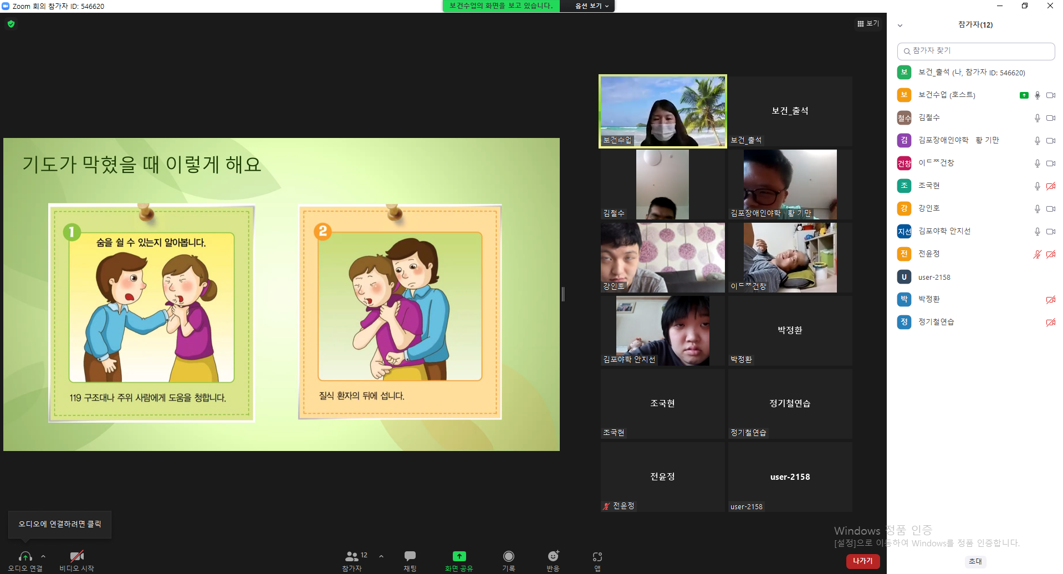Click muted microphone icon for 전윤정
The height and width of the screenshot is (574, 1063).
pos(1038,254)
